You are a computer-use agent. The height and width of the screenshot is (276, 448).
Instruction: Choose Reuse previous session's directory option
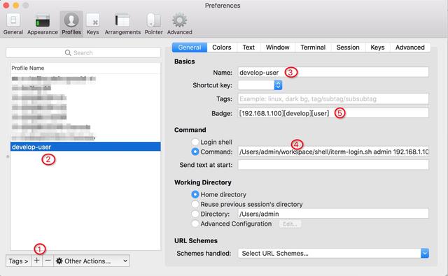(x=195, y=204)
